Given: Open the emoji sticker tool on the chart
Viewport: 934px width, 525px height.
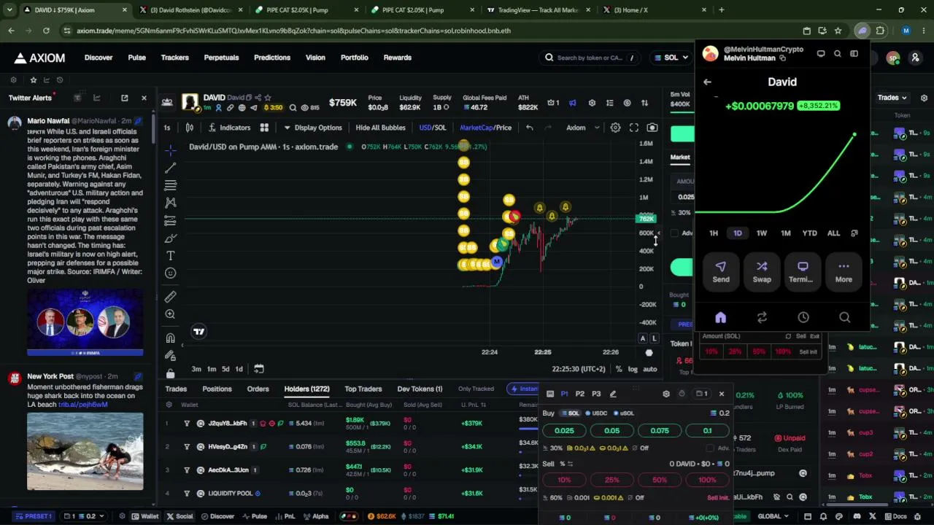Looking at the screenshot, I should click(x=170, y=273).
